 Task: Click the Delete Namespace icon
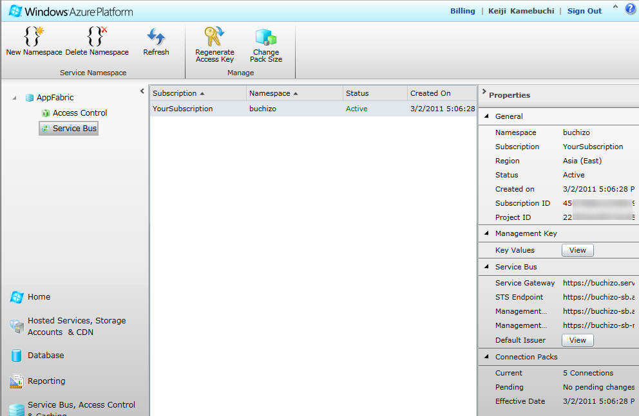pyautogui.click(x=97, y=36)
